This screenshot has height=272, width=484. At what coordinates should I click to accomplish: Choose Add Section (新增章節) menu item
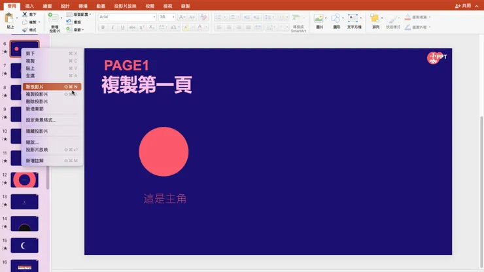pyautogui.click(x=52, y=109)
